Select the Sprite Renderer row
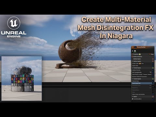 pyautogui.click(x=143, y=99)
